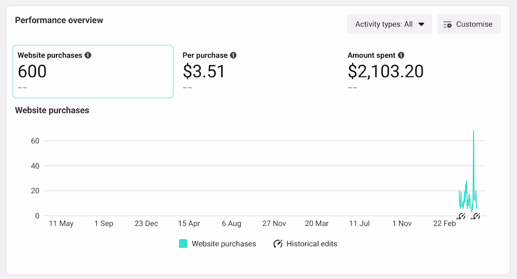The image size is (517, 279).
Task: Select the Amount spent metric card
Action: [423, 71]
